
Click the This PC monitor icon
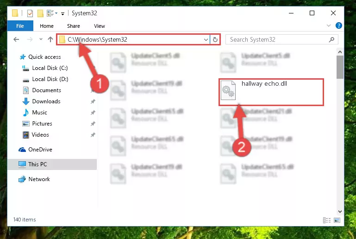pyautogui.click(x=22, y=164)
